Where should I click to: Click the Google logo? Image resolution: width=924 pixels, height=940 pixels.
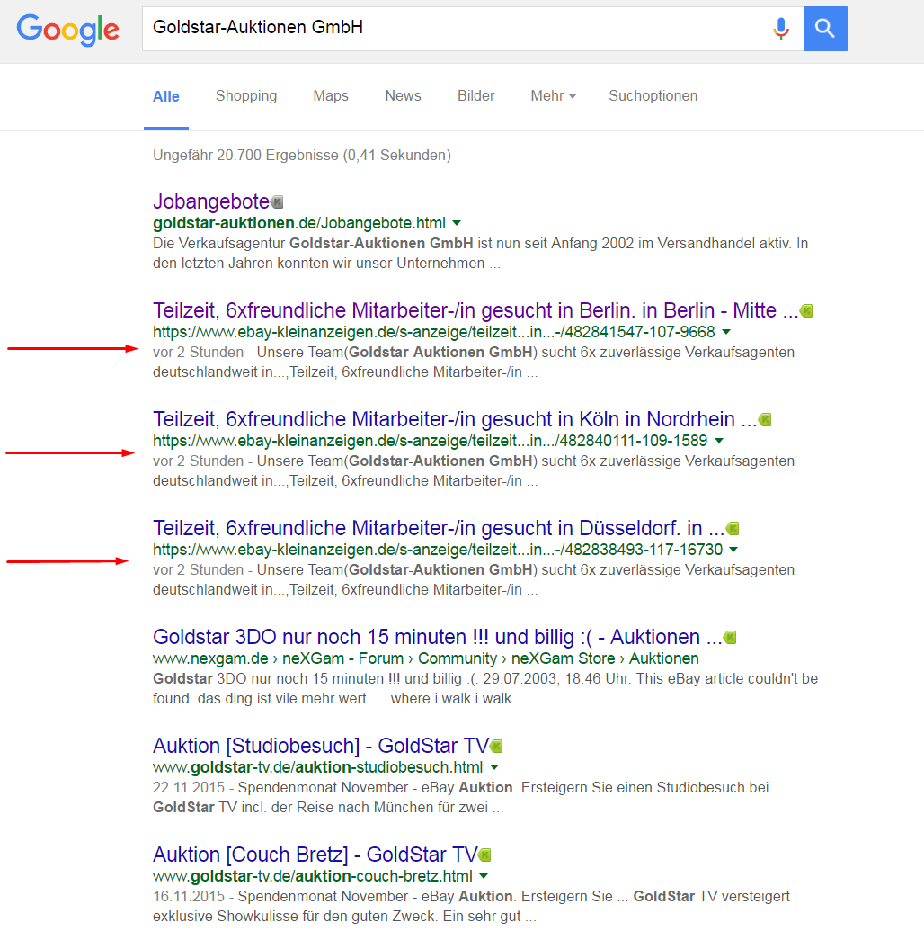pyautogui.click(x=67, y=30)
